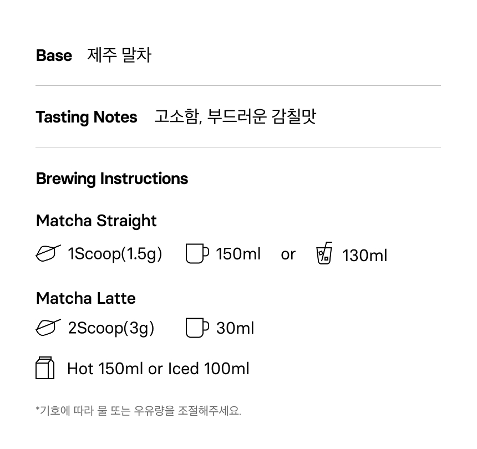
Task: Click the footnote about adjusting water or milk
Action: click(x=139, y=411)
